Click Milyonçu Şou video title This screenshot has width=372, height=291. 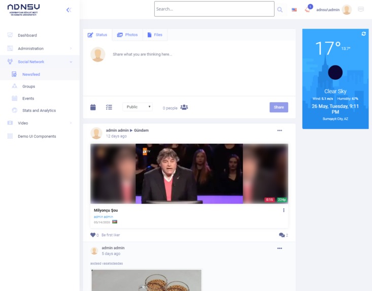pos(106,210)
